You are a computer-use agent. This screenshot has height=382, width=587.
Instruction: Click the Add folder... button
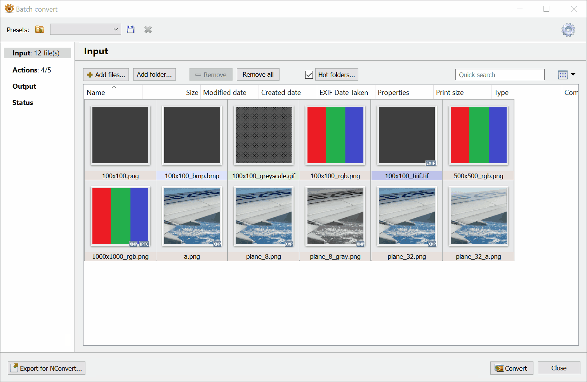154,74
